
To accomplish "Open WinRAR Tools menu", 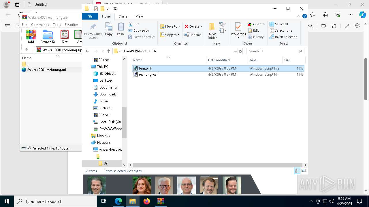I will pyautogui.click(x=57, y=25).
